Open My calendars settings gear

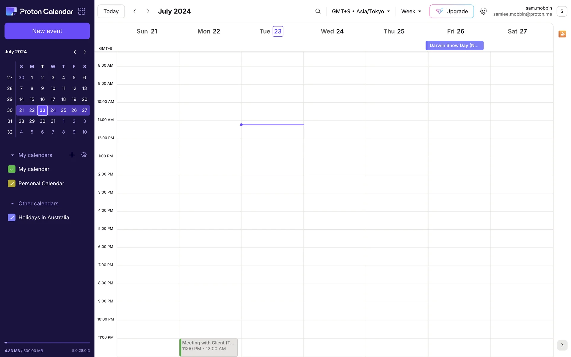coord(84,155)
